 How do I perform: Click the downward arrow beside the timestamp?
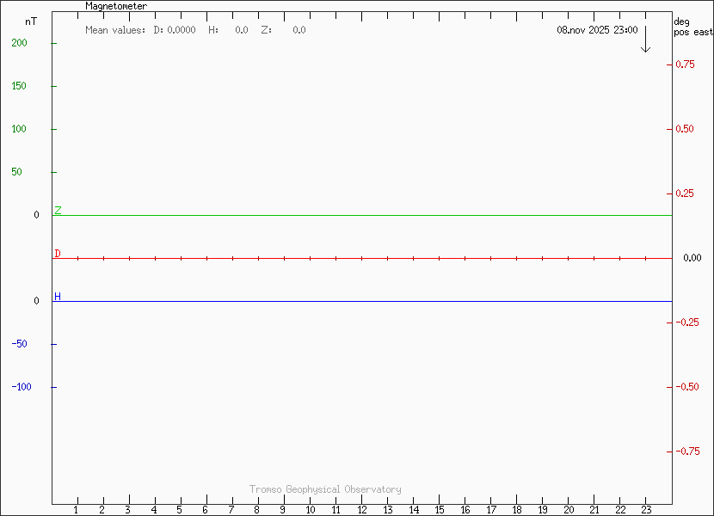(x=645, y=39)
